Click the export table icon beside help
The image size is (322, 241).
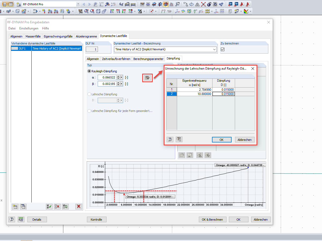tap(179, 139)
